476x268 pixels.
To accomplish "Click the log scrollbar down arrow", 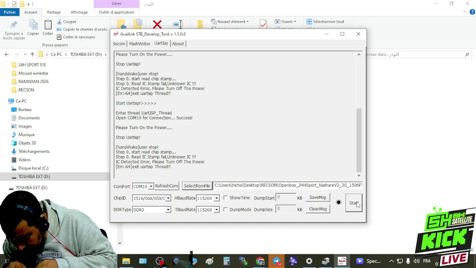I will (x=359, y=175).
